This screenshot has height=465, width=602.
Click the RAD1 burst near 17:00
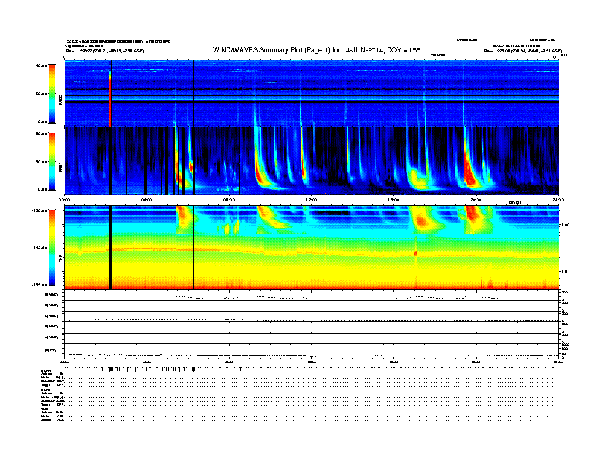pos(419,179)
